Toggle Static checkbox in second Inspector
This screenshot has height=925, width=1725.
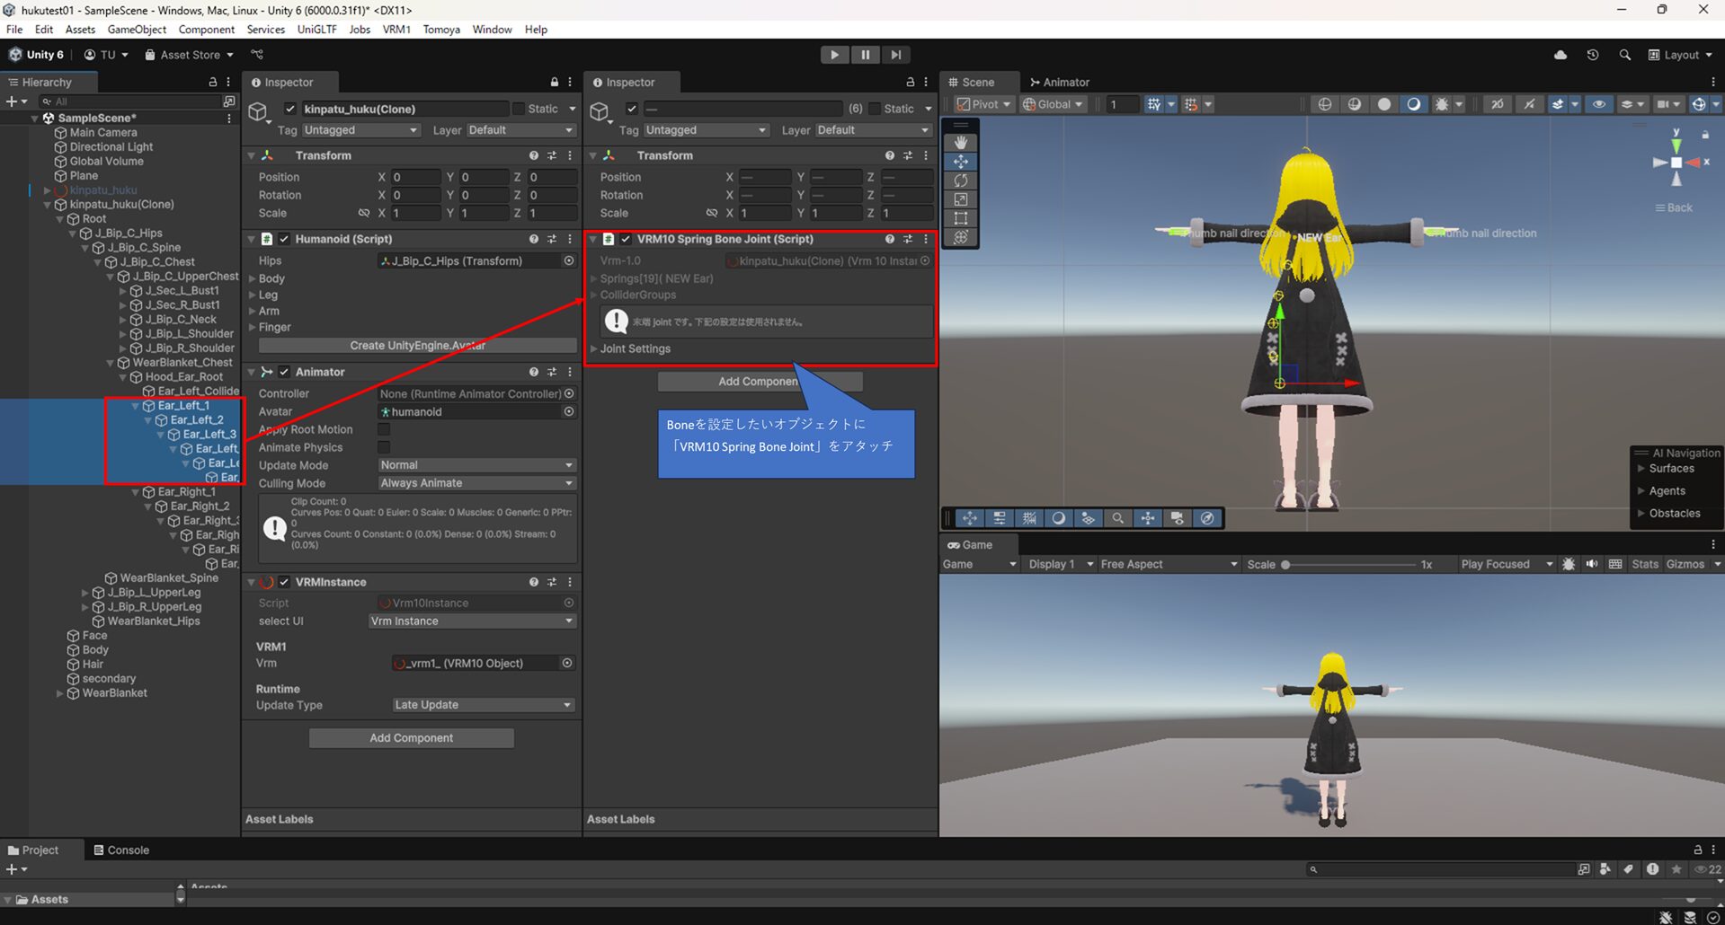[x=874, y=109]
